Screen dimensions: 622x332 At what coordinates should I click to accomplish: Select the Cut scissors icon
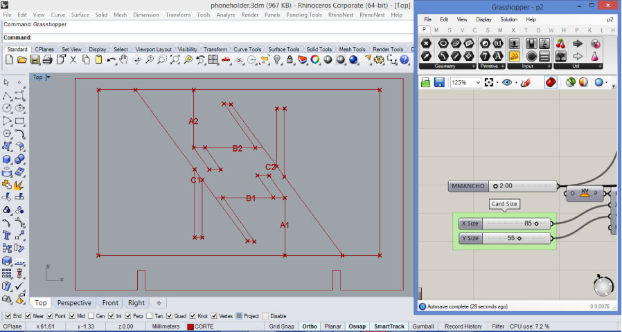pos(73,59)
